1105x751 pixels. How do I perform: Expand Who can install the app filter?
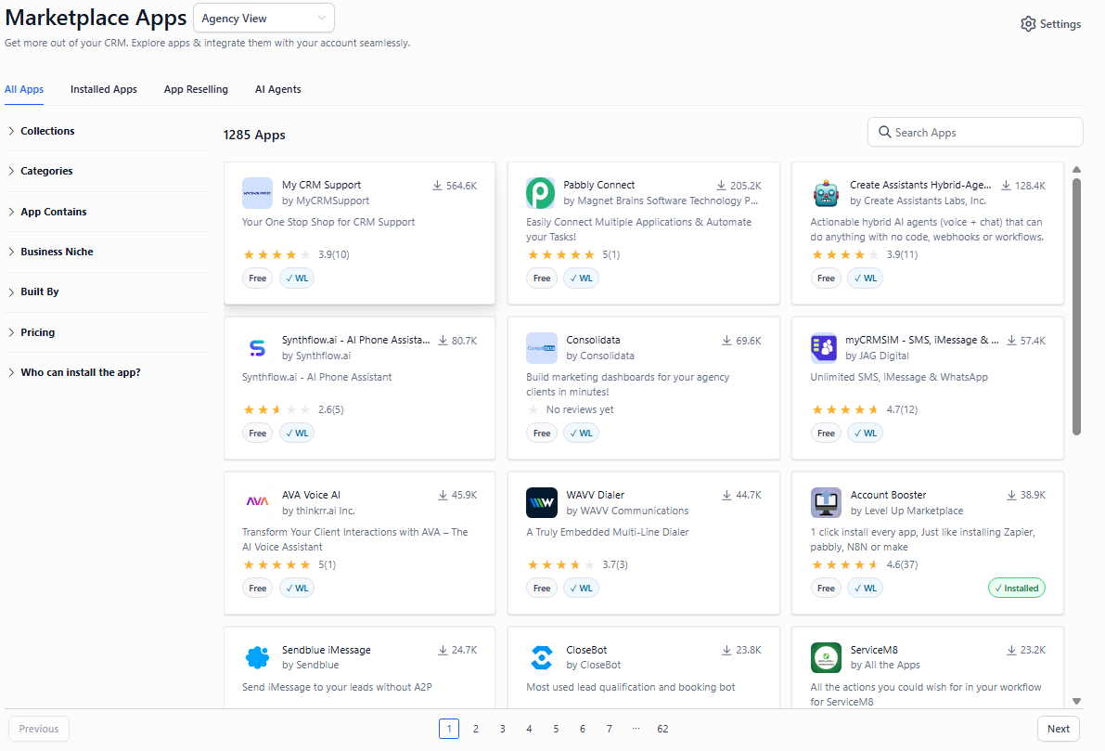107,372
